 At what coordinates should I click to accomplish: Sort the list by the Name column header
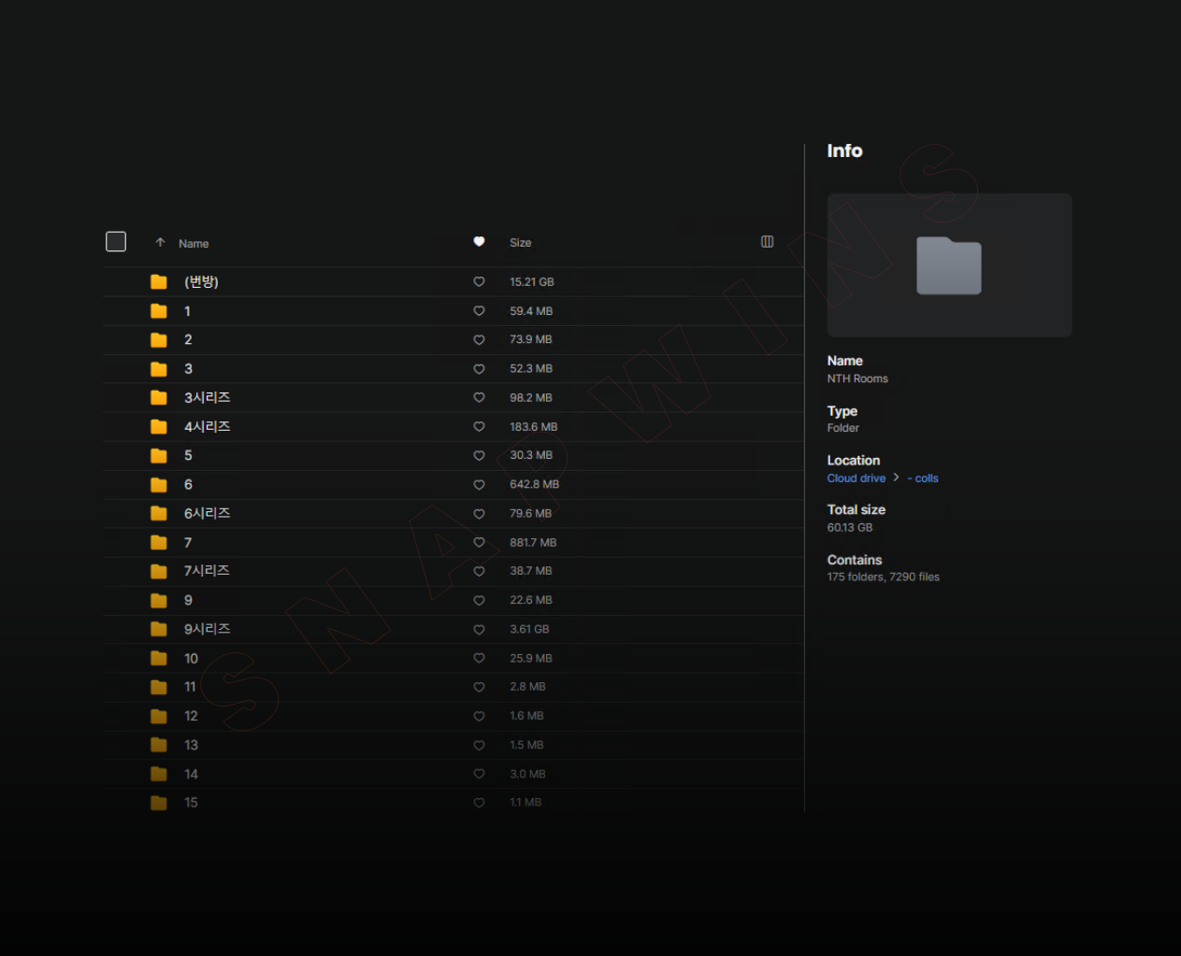click(x=194, y=244)
